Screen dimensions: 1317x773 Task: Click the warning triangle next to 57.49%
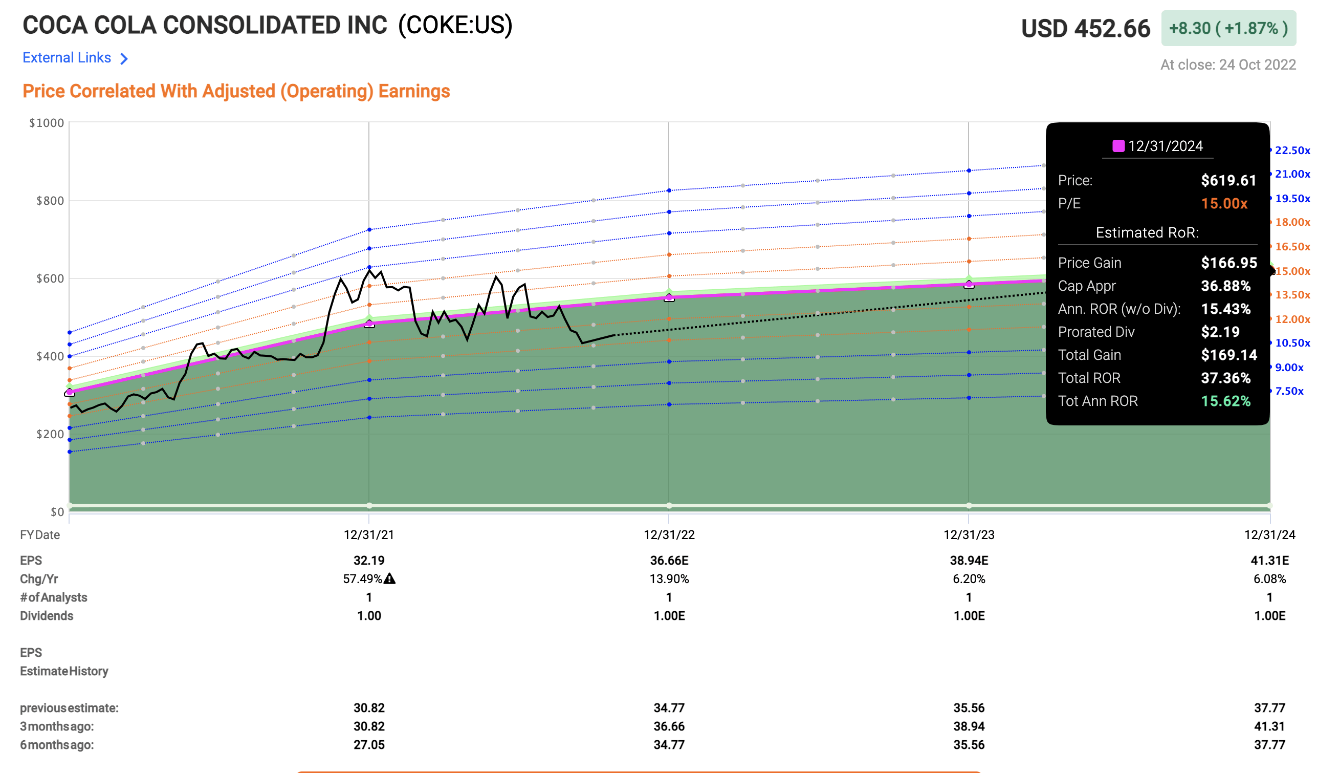click(390, 578)
